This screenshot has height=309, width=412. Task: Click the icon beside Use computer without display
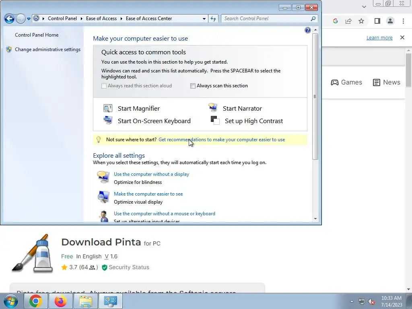103,177
